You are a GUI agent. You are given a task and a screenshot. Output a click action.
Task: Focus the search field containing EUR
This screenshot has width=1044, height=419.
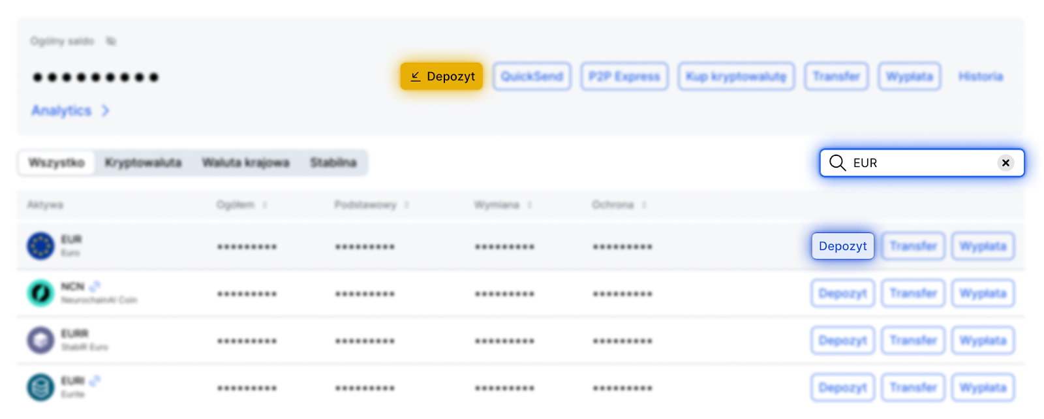[x=920, y=163]
